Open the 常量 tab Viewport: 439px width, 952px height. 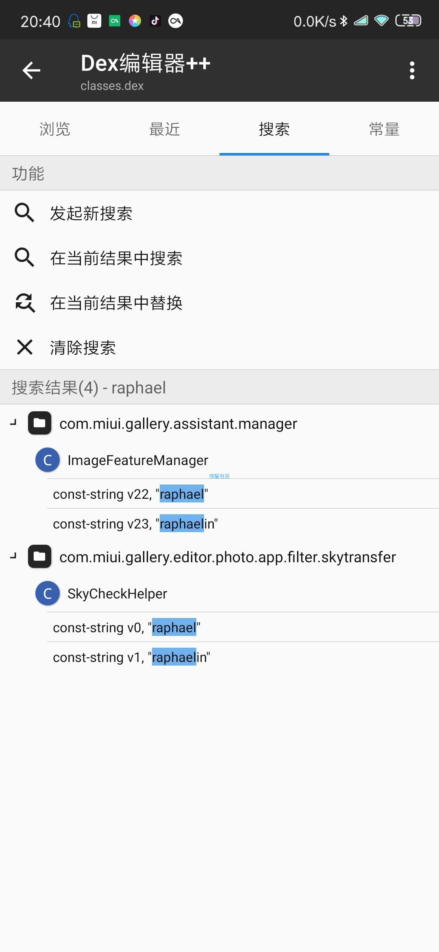click(384, 129)
